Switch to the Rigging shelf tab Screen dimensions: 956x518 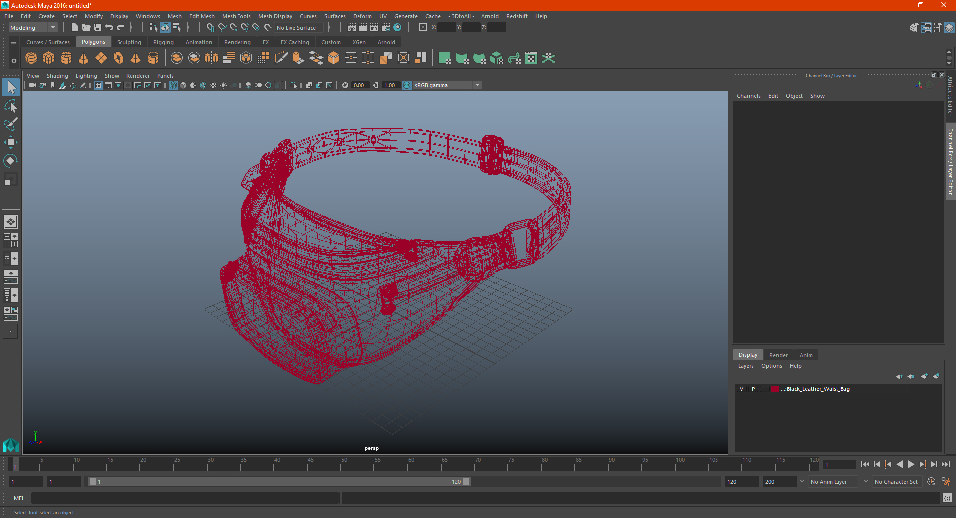163,42
